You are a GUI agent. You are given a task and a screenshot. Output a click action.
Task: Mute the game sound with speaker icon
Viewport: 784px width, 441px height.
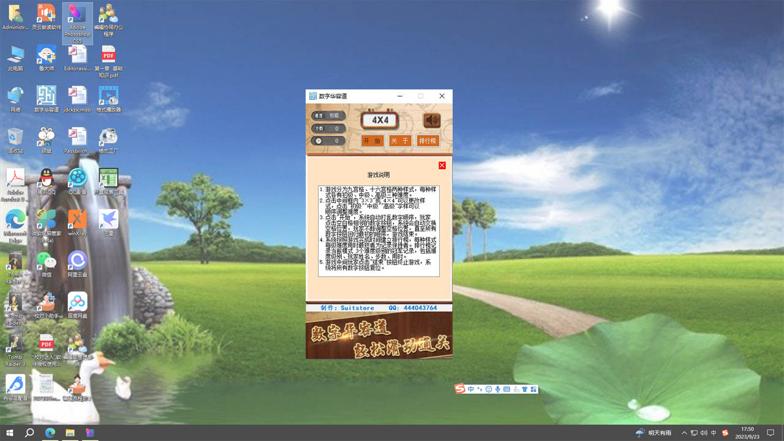click(432, 120)
